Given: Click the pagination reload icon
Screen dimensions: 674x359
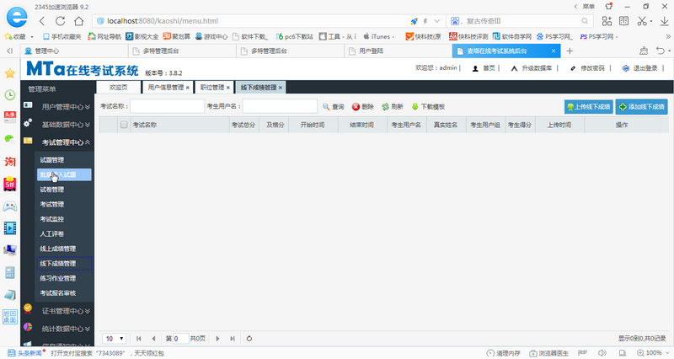Looking at the screenshot, I should click(x=249, y=339).
